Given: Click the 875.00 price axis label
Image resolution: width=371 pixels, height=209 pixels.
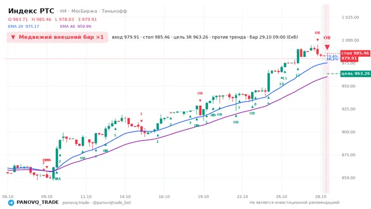Looking at the screenshot, I should pyautogui.click(x=348, y=155).
